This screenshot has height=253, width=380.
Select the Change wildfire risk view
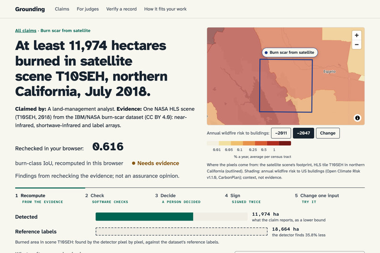(328, 133)
